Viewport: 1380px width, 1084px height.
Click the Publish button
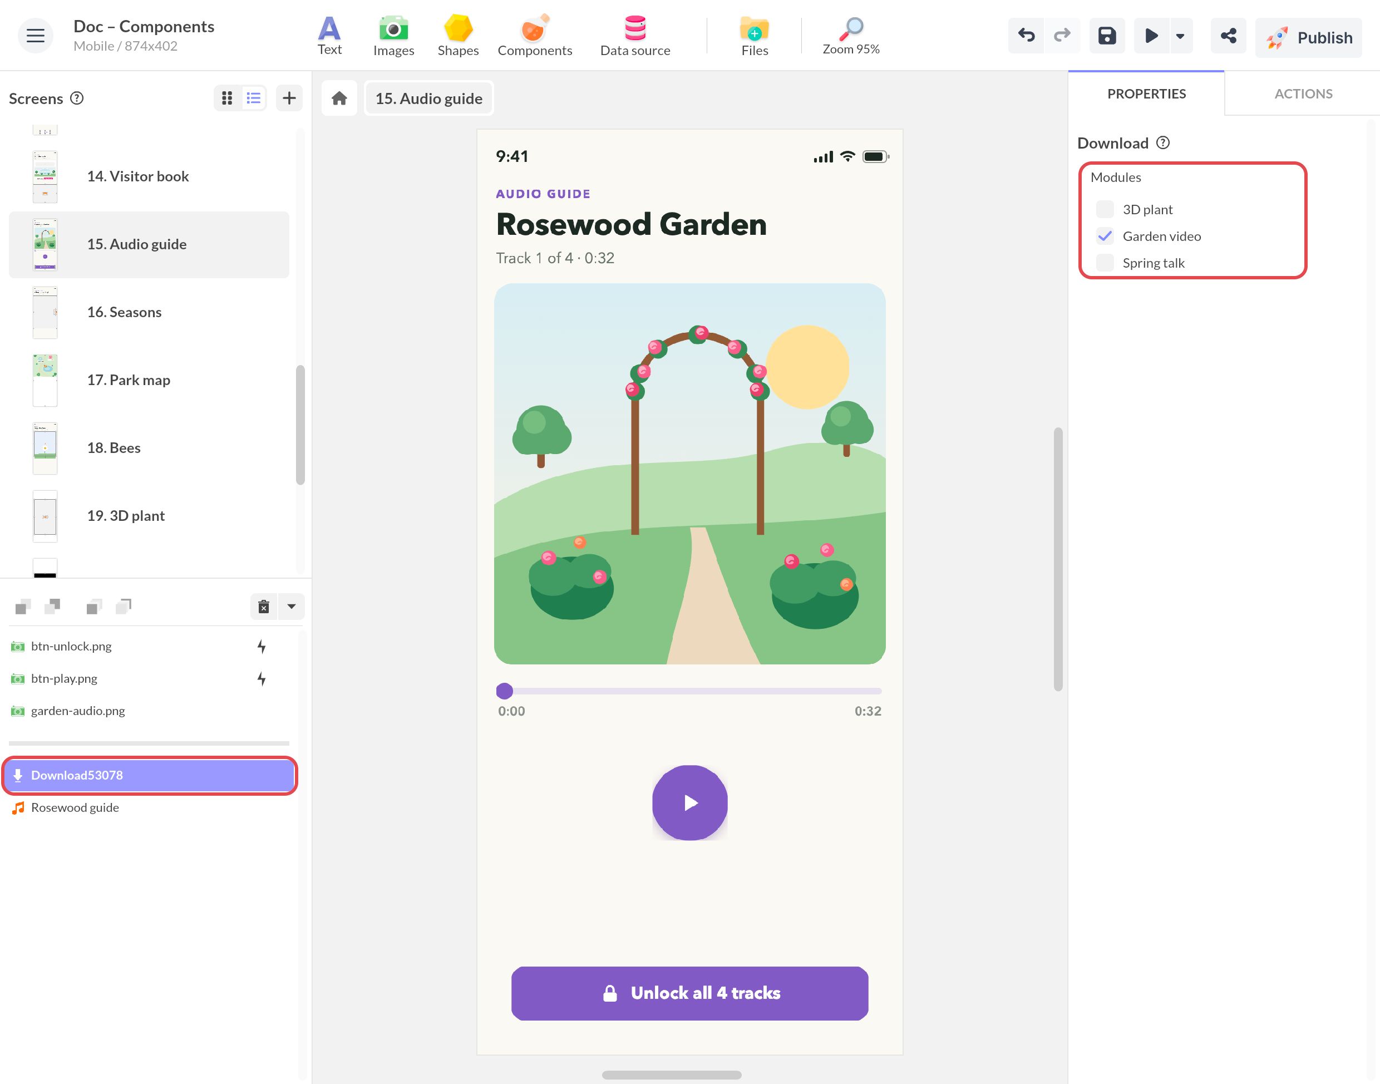(x=1308, y=37)
